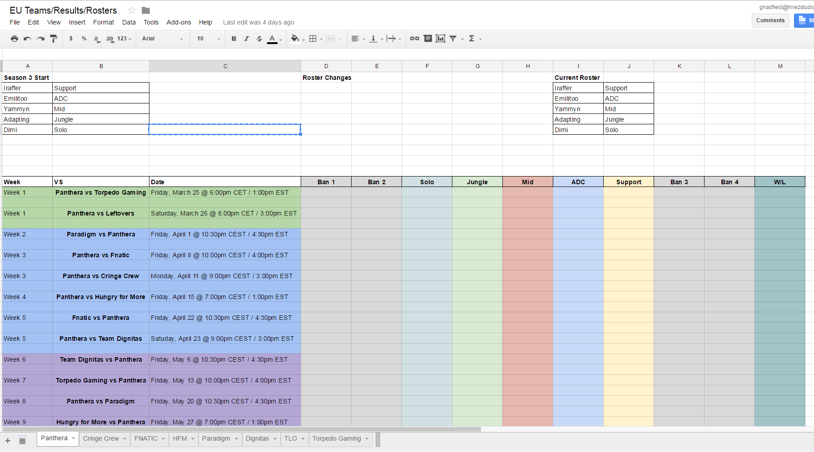Click the Print icon
The height and width of the screenshot is (452, 814).
click(x=15, y=39)
